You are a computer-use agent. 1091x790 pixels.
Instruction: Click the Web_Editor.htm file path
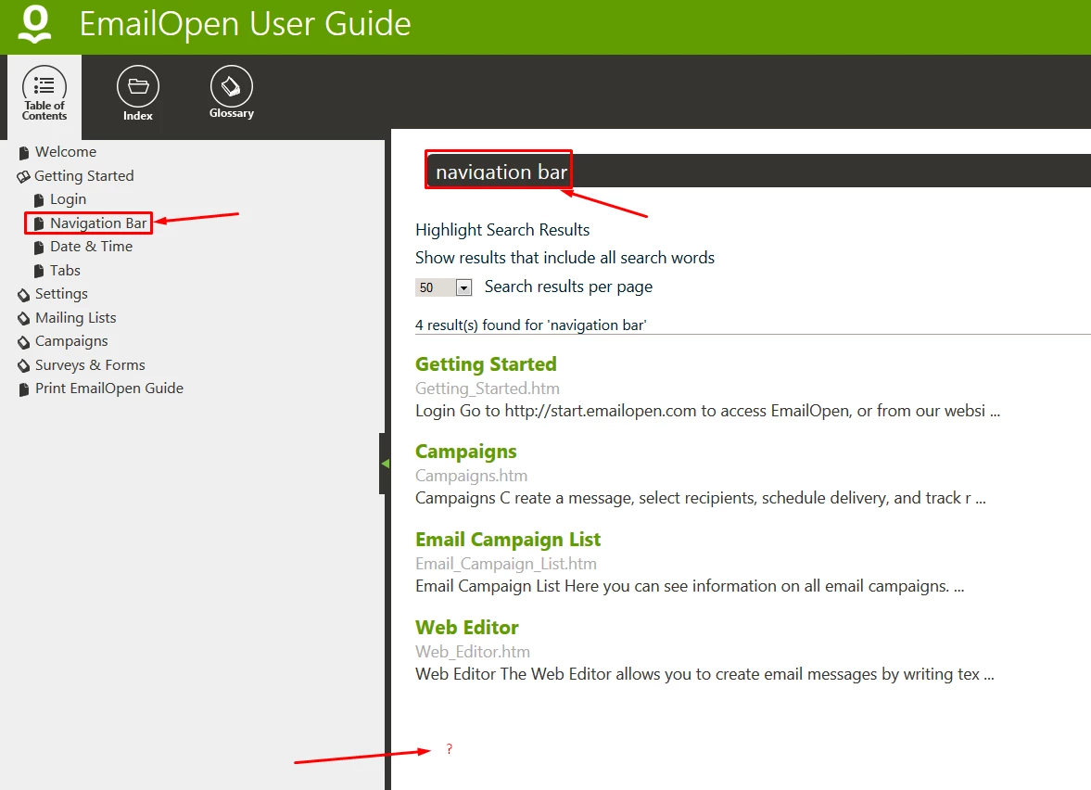pos(473,652)
